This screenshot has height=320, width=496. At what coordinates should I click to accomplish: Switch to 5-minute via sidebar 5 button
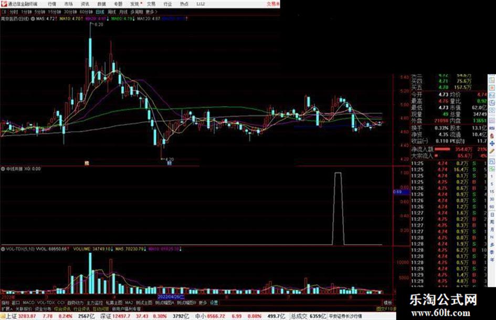[x=492, y=184]
